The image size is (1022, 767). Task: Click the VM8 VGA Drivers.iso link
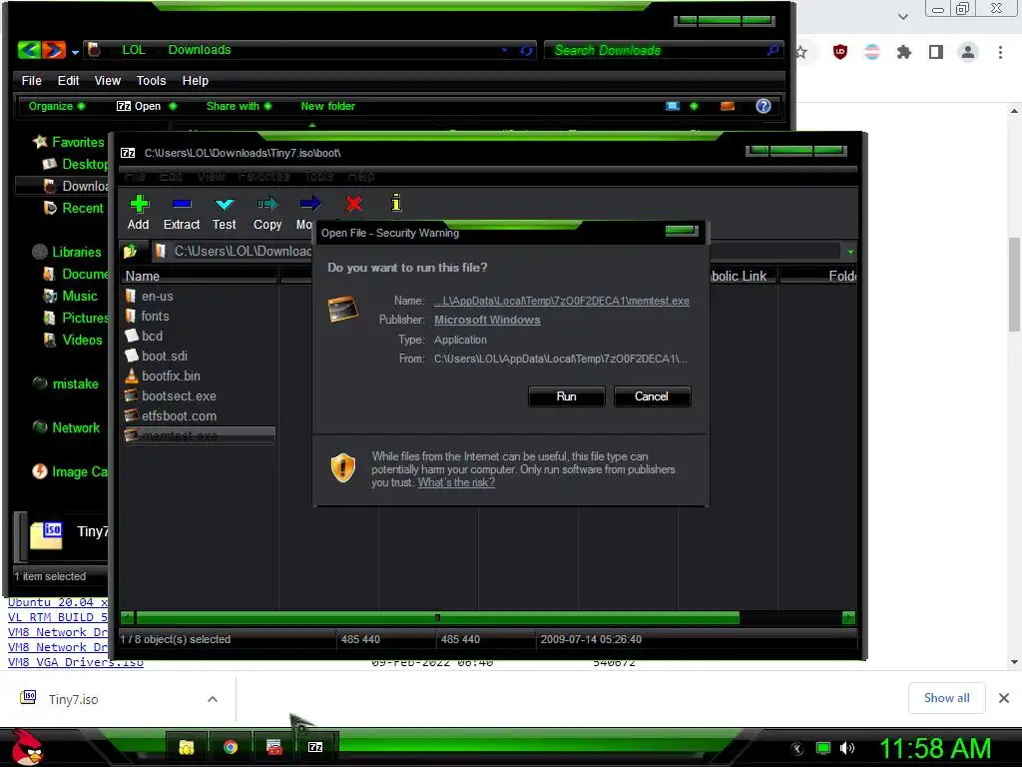tap(76, 663)
